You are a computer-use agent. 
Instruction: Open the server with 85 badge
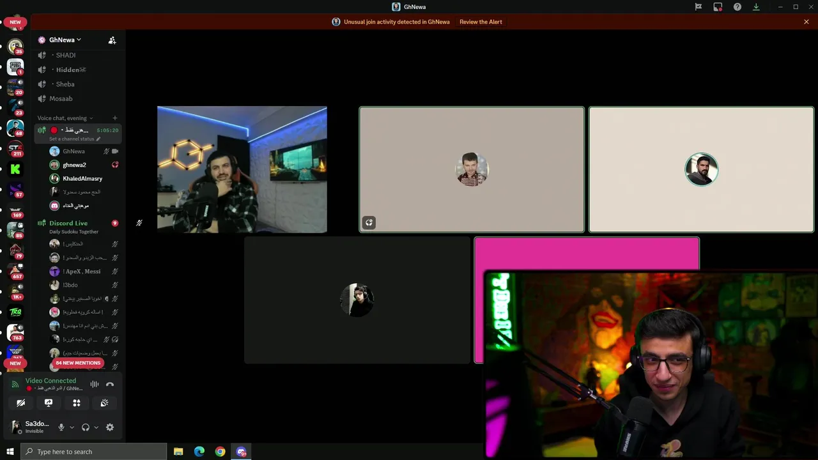coord(15,230)
